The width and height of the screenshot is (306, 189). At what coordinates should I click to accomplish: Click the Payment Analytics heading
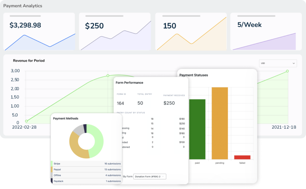coord(23,6)
